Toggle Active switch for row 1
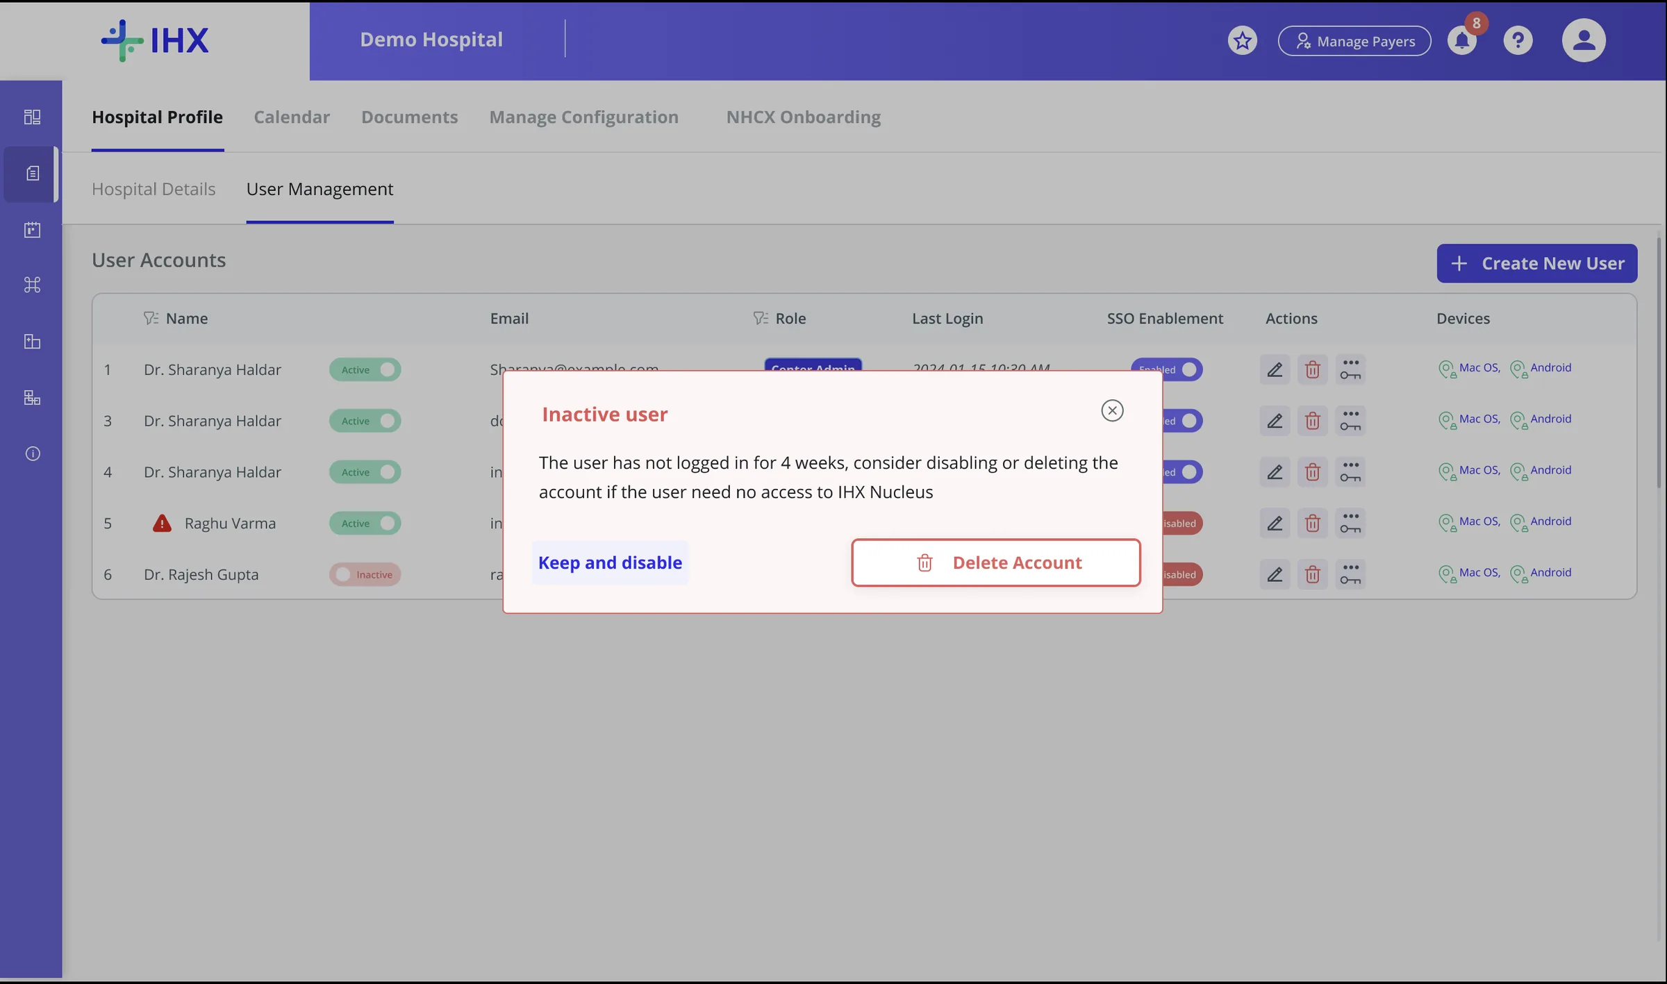 point(365,369)
